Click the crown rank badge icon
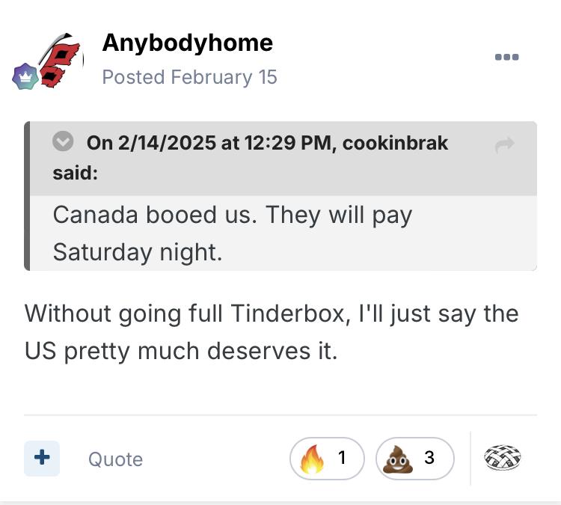The image size is (561, 505). click(25, 76)
